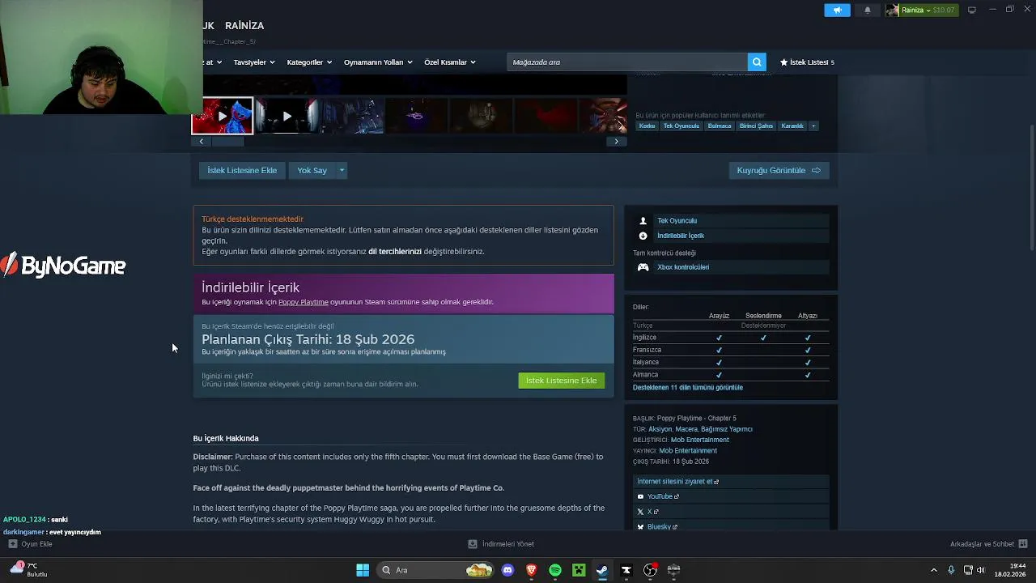Click Kuyruğu Görüntüle button
The width and height of the screenshot is (1036, 583).
point(779,170)
